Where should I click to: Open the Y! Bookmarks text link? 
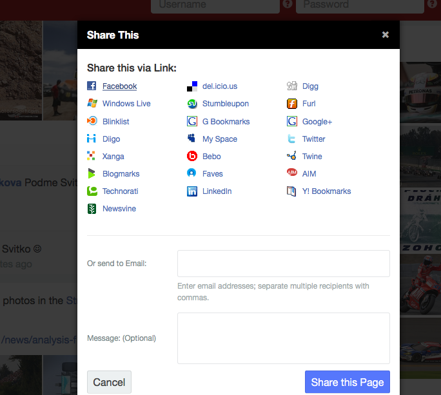click(326, 191)
